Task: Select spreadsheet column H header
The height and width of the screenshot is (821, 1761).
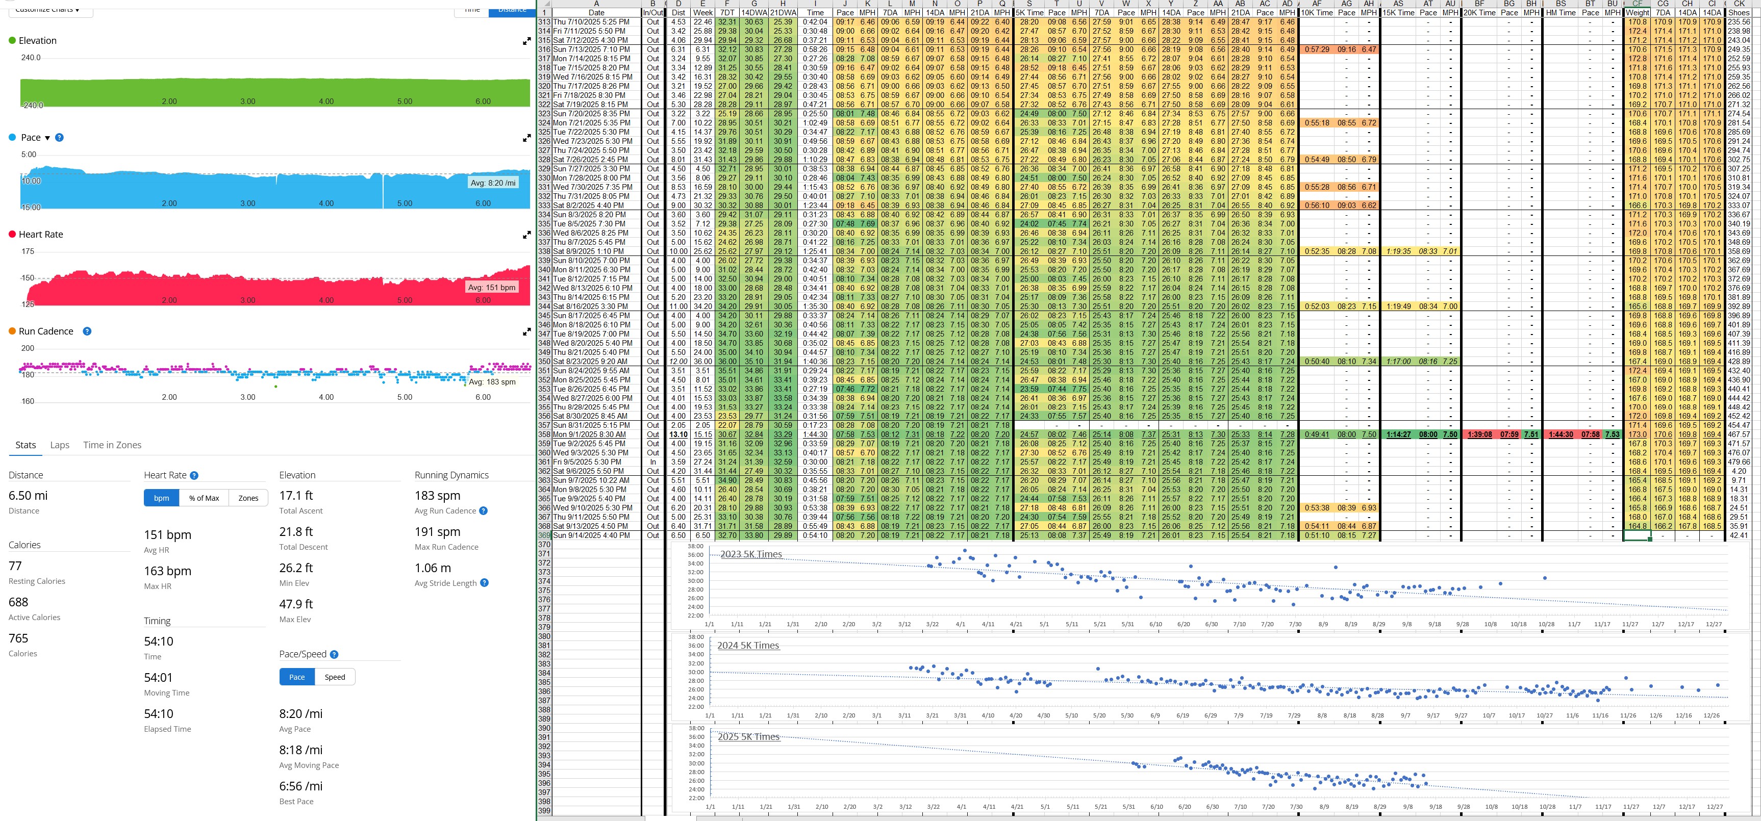Action: 783,4
